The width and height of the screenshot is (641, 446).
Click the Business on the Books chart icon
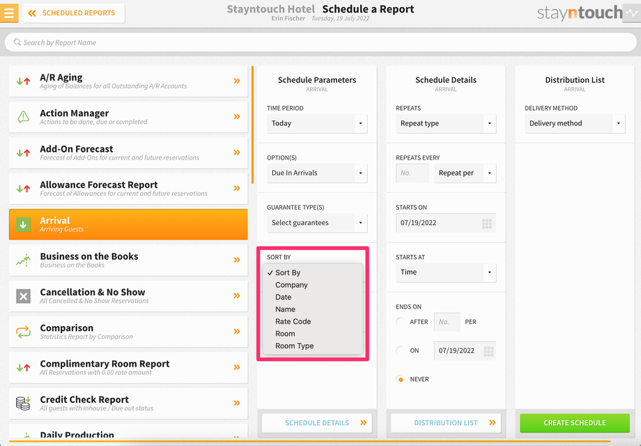pos(23,260)
